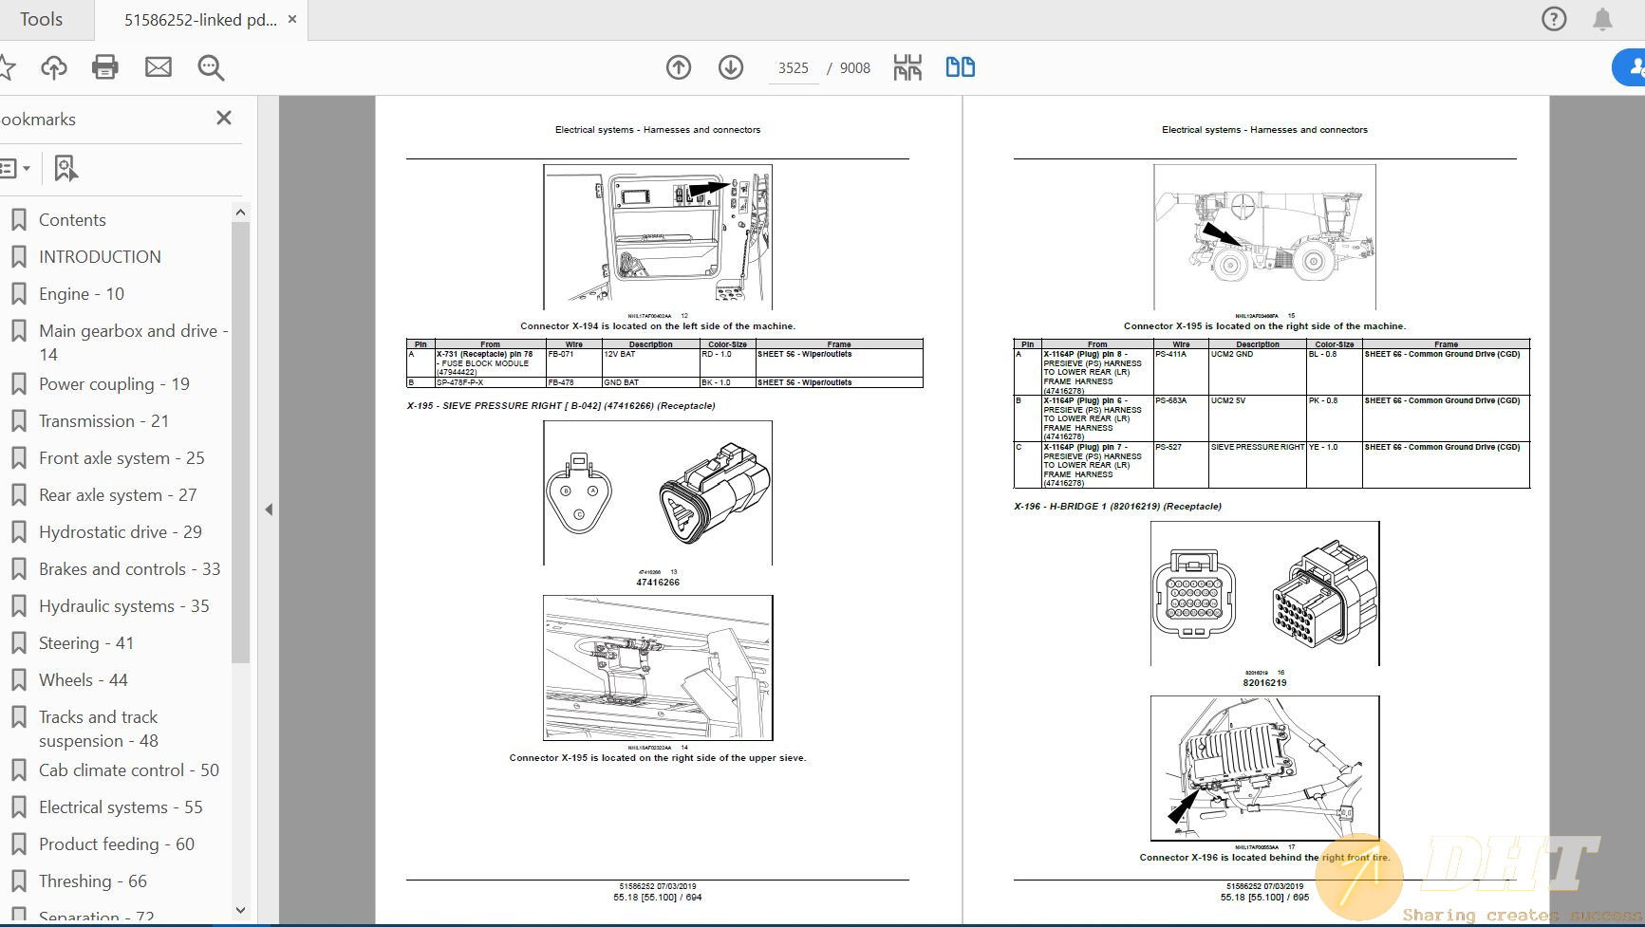This screenshot has height=927, width=1645.
Task: Open the help question mark icon
Action: pos(1554,19)
